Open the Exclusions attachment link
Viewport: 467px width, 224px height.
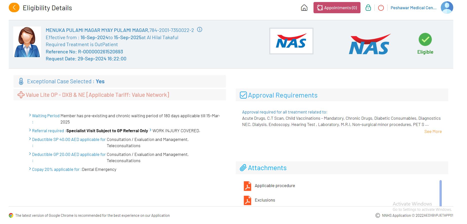265,200
